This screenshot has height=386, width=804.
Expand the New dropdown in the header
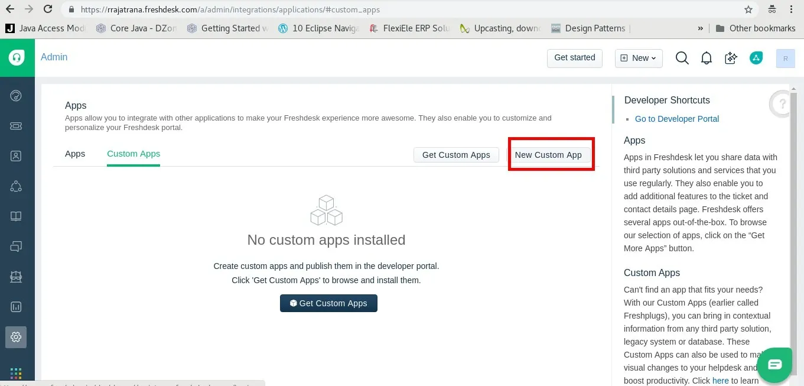point(639,58)
